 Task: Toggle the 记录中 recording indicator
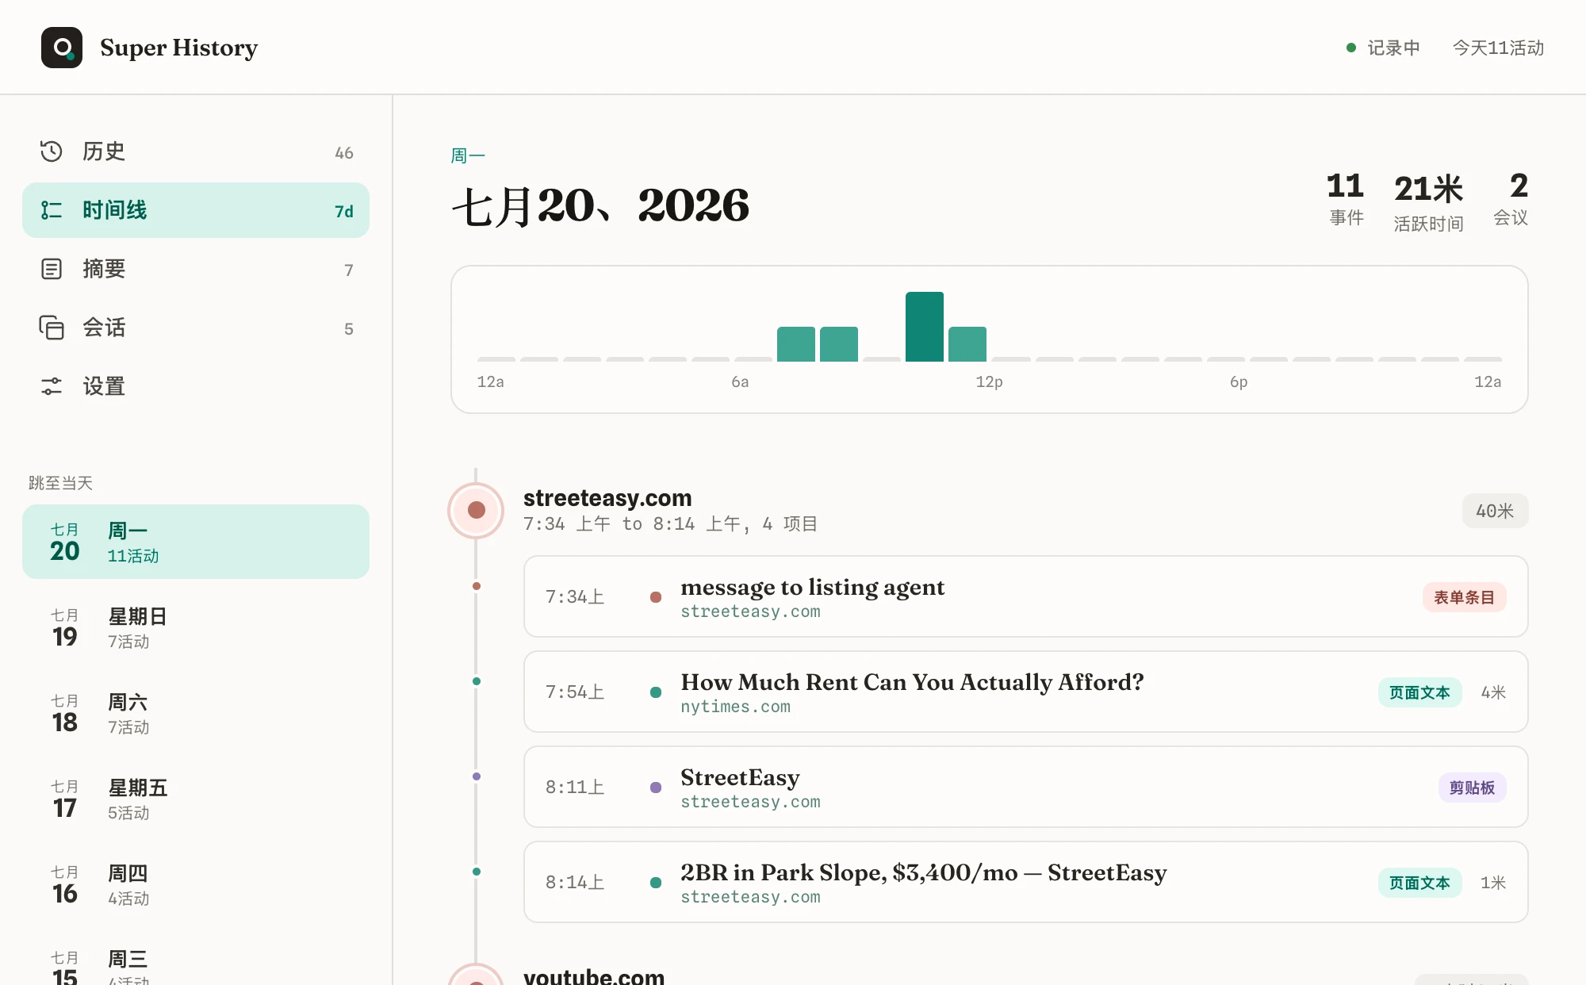click(x=1384, y=48)
